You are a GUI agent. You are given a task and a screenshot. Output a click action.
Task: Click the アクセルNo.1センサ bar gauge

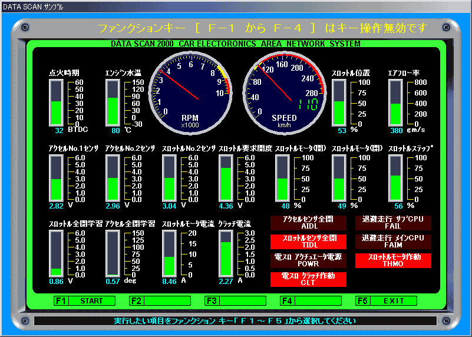[x=57, y=178]
